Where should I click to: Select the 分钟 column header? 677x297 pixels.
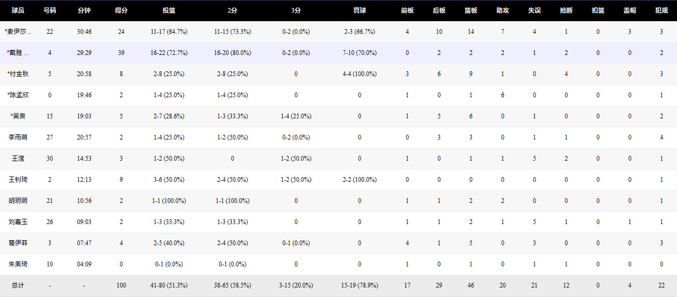[84, 11]
